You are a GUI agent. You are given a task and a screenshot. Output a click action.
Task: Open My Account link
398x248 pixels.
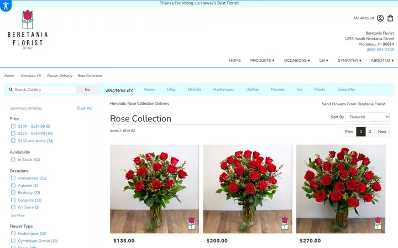tap(364, 18)
